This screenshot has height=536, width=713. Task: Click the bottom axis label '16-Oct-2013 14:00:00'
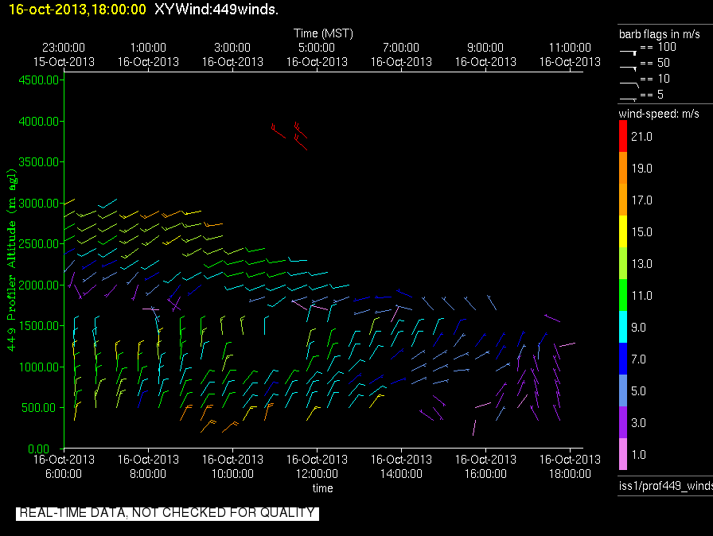[x=401, y=467]
